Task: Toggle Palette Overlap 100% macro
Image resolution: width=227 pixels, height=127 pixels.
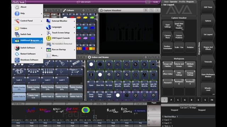Action: point(33,89)
